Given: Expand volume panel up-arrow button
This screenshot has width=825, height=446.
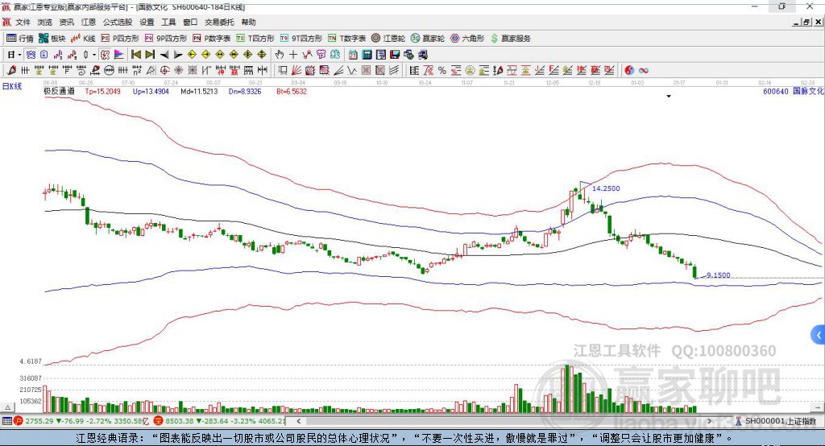Looking at the screenshot, I should pyautogui.click(x=7, y=407).
